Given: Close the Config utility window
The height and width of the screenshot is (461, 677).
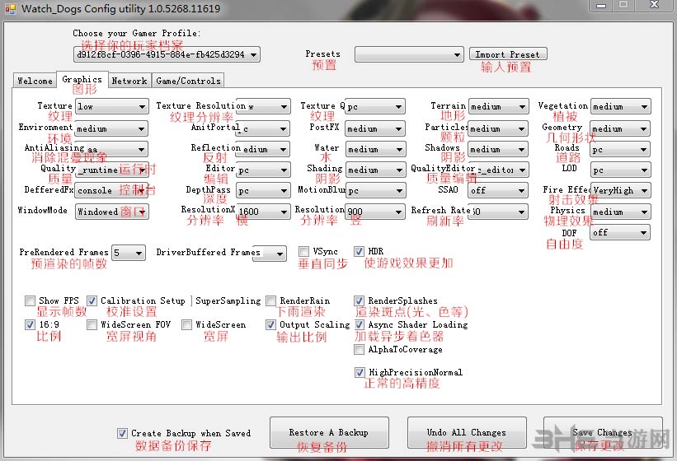Looking at the screenshot, I should click(x=655, y=5).
